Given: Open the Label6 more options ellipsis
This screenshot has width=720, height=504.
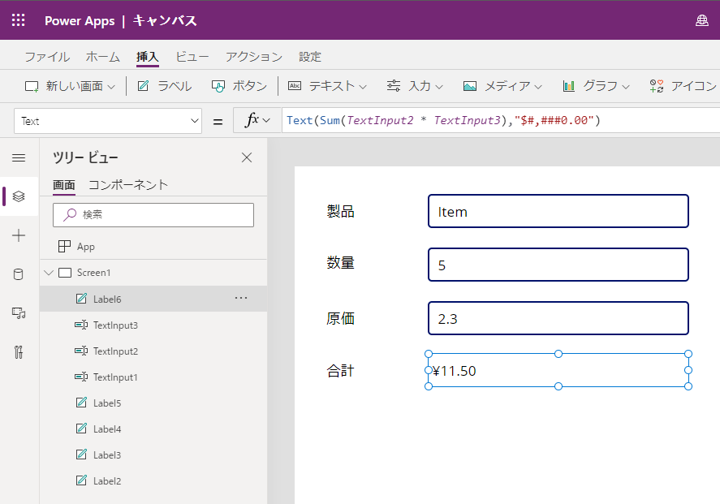Looking at the screenshot, I should point(241,299).
